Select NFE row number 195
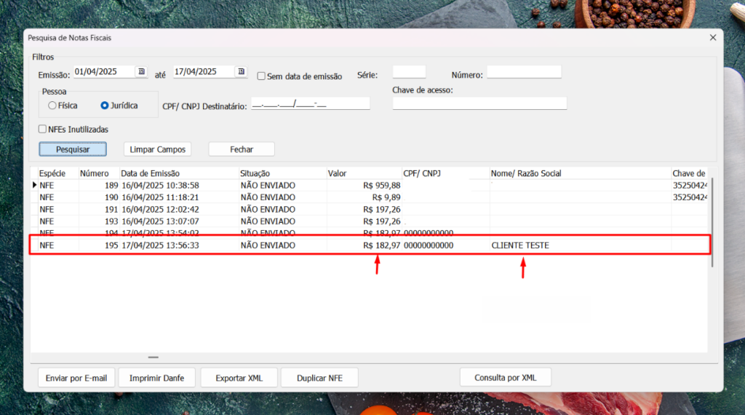The height and width of the screenshot is (415, 745). pos(218,245)
